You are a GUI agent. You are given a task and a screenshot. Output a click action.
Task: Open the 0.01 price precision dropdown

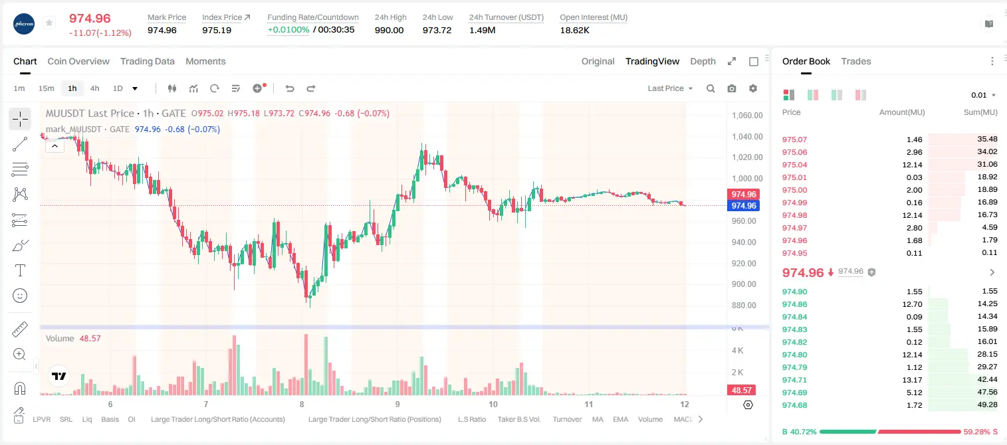coord(984,95)
